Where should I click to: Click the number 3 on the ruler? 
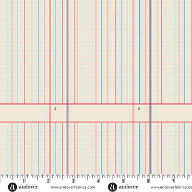(x=73, y=181)
